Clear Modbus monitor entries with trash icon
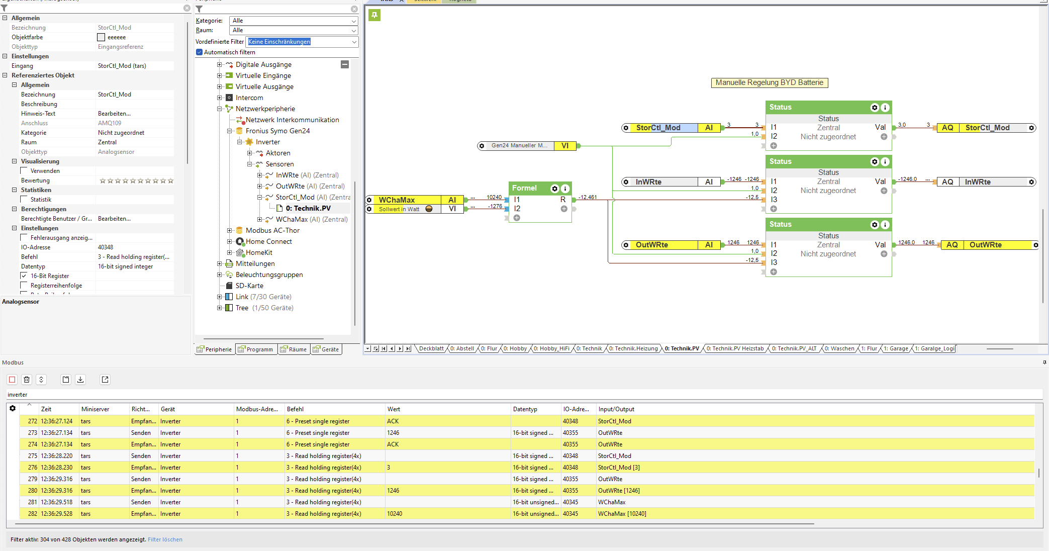Screen dimensions: 1049x551 pos(27,380)
